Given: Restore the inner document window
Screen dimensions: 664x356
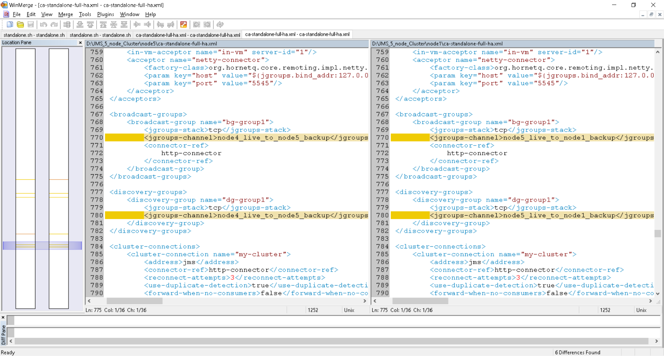Looking at the screenshot, I should (x=651, y=15).
